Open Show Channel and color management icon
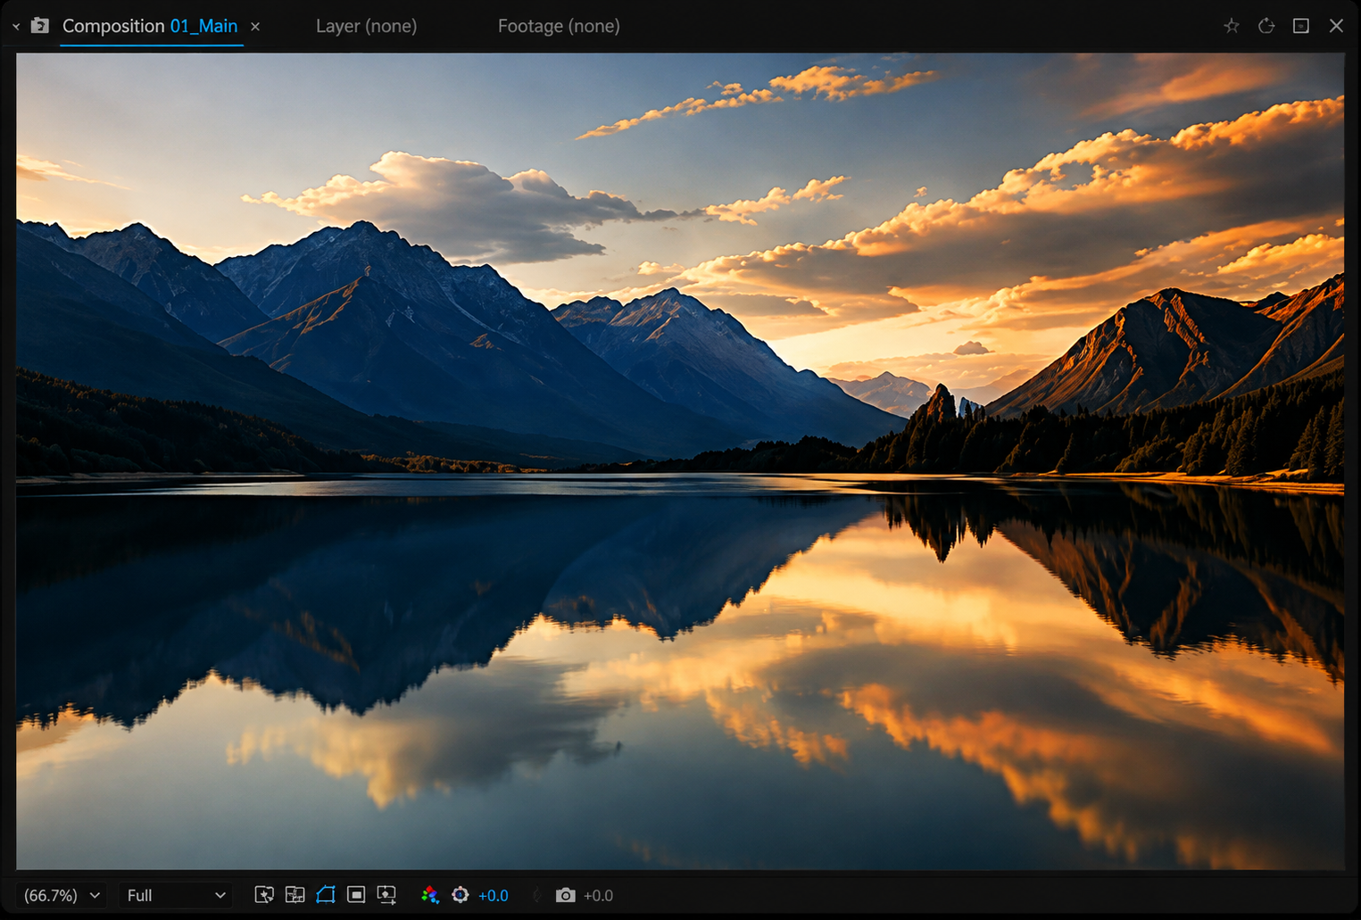This screenshot has height=920, width=1361. click(430, 895)
